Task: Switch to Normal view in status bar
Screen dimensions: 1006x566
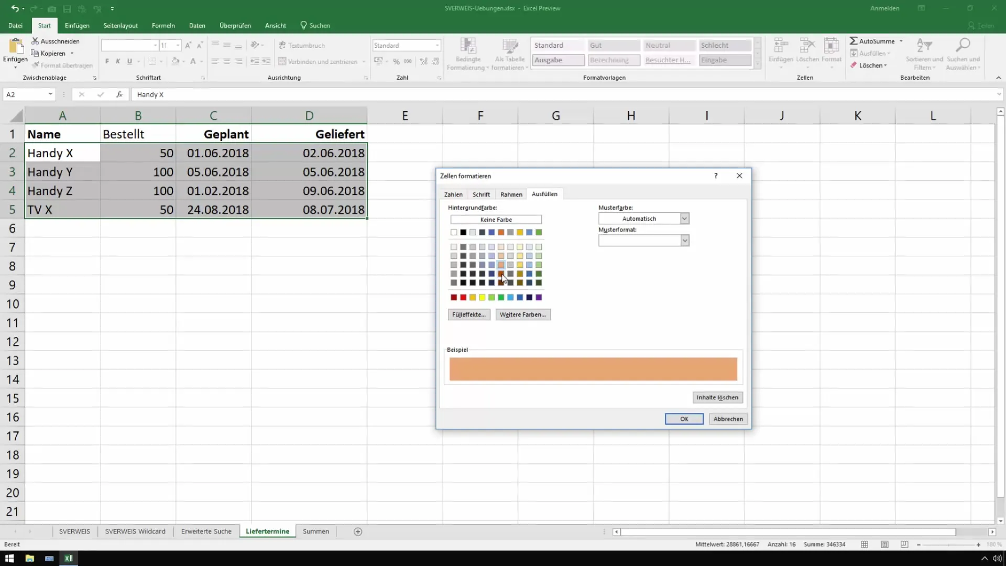Action: point(865,545)
